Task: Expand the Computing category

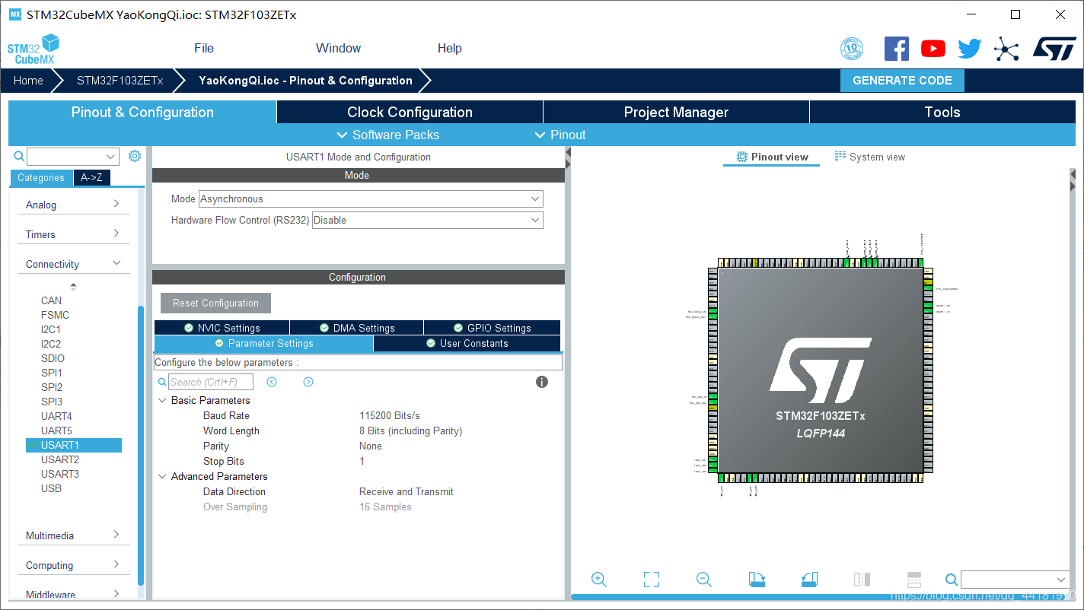Action: (x=73, y=565)
